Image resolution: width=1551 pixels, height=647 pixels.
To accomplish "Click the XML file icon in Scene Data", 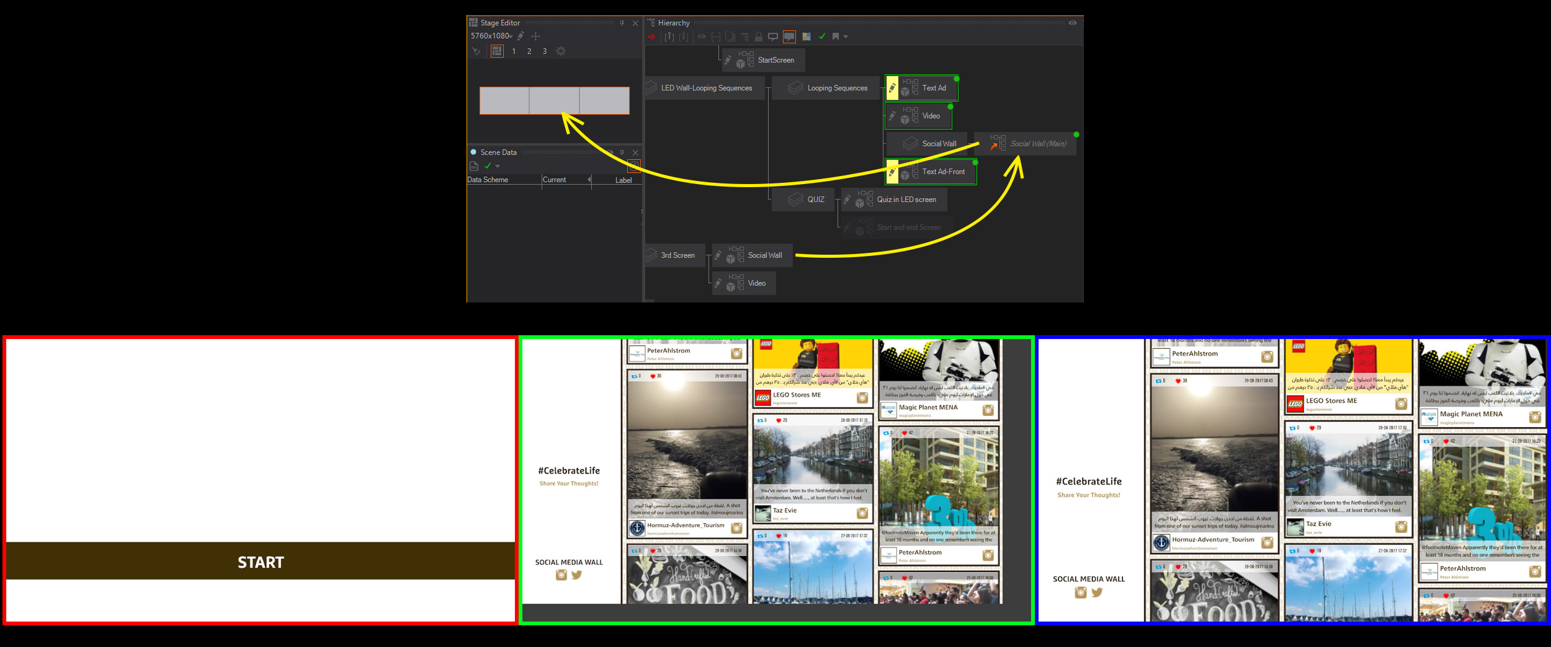I will 474,166.
